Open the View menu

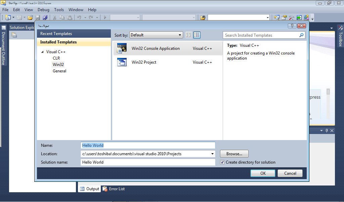29,10
